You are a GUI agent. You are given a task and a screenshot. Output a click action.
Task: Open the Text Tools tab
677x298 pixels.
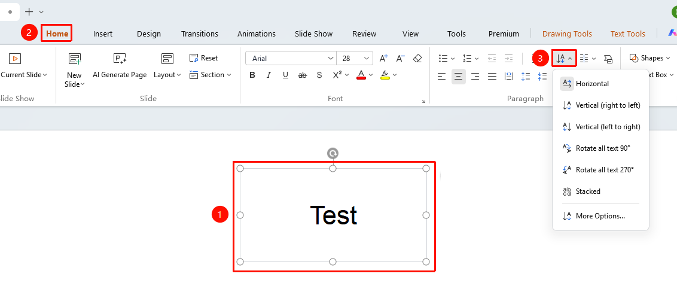coord(628,34)
